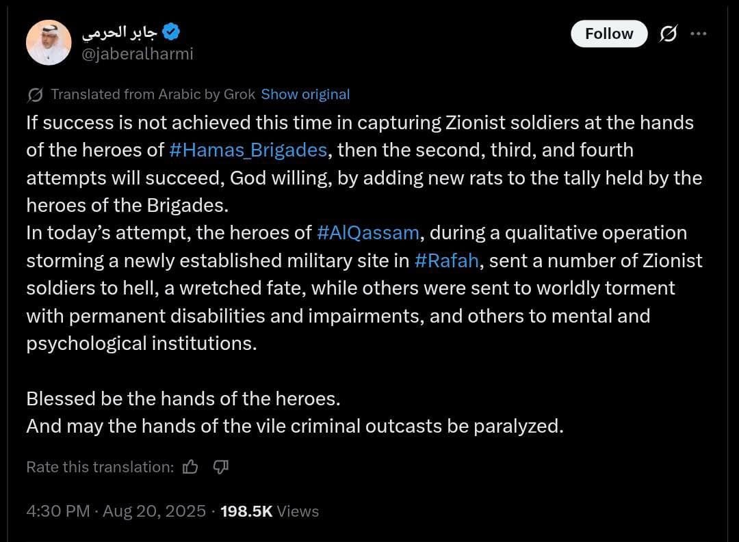Toggle follow state via the Follow button

click(608, 33)
